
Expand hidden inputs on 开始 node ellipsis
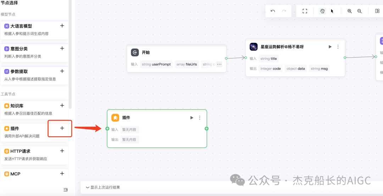click(219, 64)
